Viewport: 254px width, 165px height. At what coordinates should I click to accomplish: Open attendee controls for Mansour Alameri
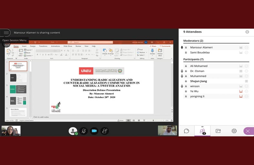246,47
